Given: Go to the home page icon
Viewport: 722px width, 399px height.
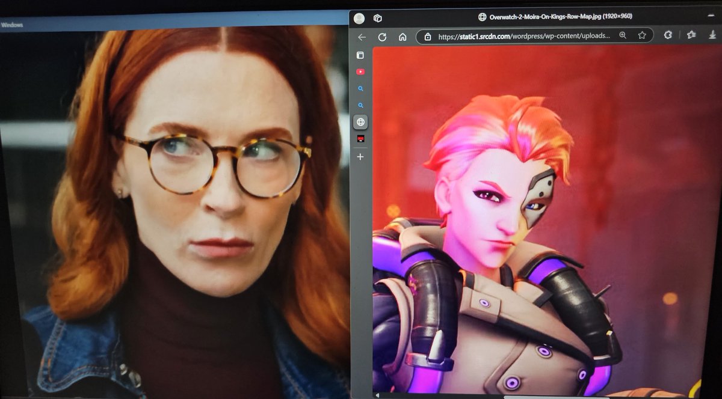Looking at the screenshot, I should click(x=403, y=37).
